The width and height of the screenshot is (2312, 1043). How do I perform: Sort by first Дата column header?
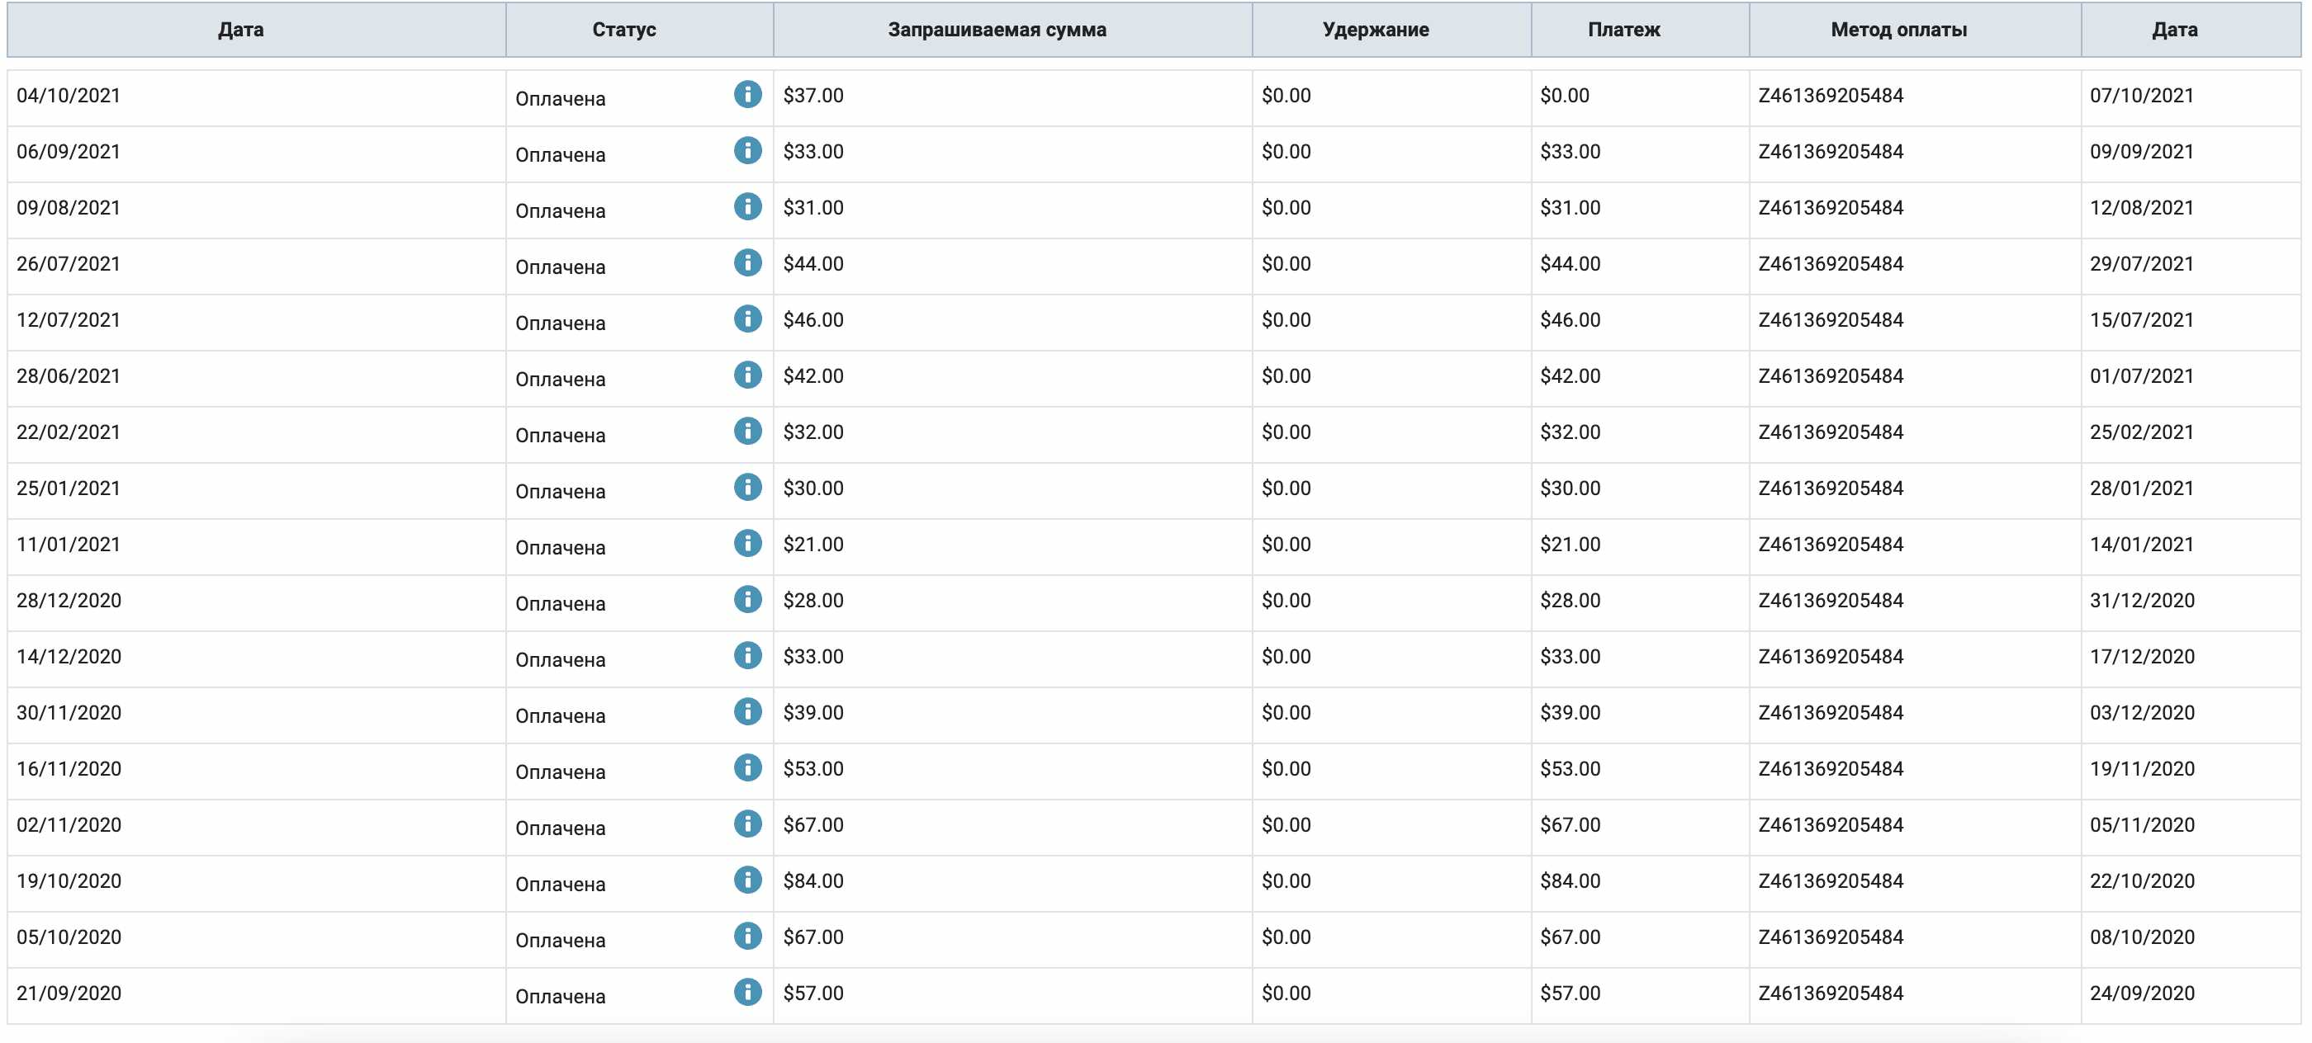257,30
